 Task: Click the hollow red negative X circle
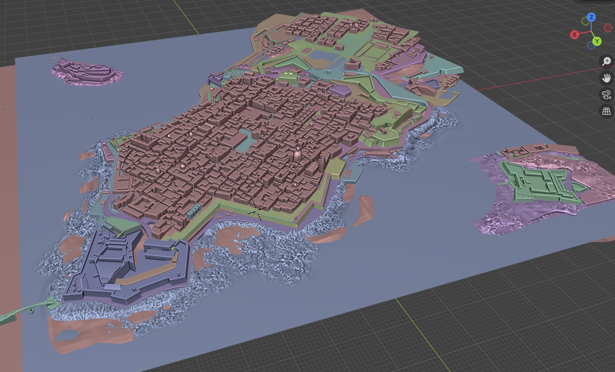point(608,28)
